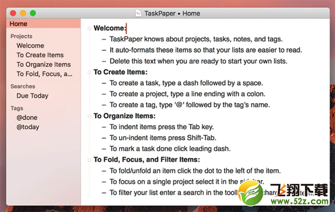Screen dimensions: 335x212
Task: Mark 'Delete this text when you are ready' done
Action: pyautogui.click(x=104, y=61)
